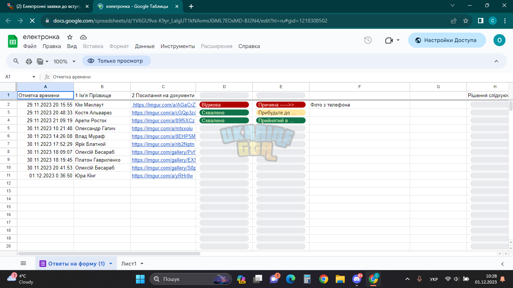Viewport: 513px width, 288px height.
Task: Go back with the browser back arrow
Action: [x=8, y=21]
